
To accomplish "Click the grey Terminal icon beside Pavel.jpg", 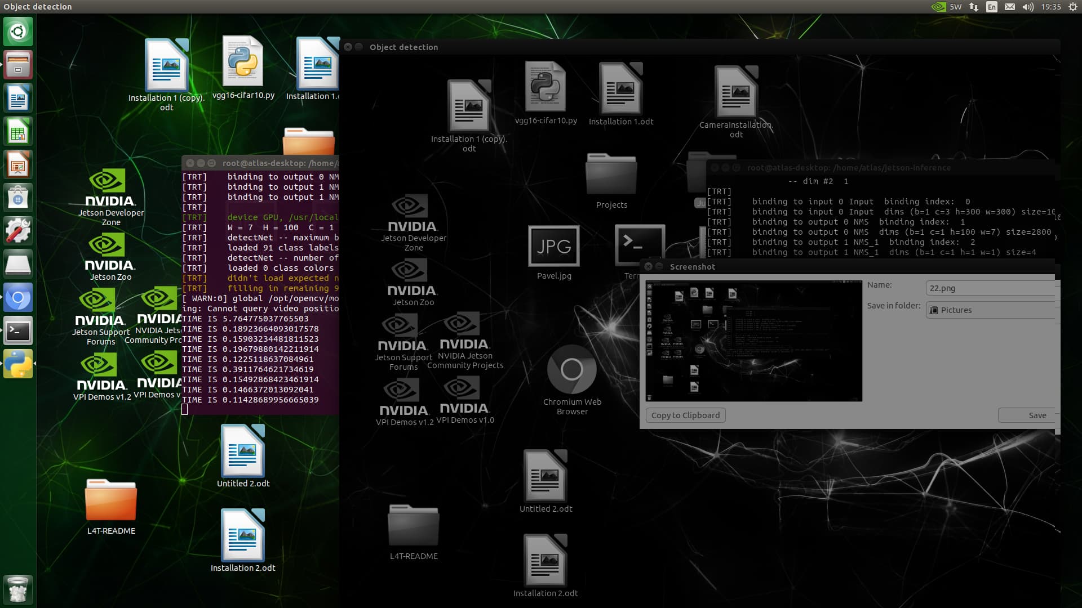I will [x=639, y=246].
